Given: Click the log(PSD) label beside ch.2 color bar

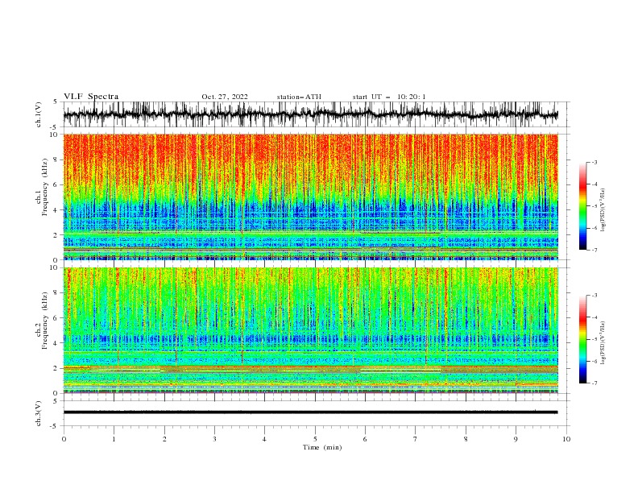Looking at the screenshot, I should tap(603, 343).
